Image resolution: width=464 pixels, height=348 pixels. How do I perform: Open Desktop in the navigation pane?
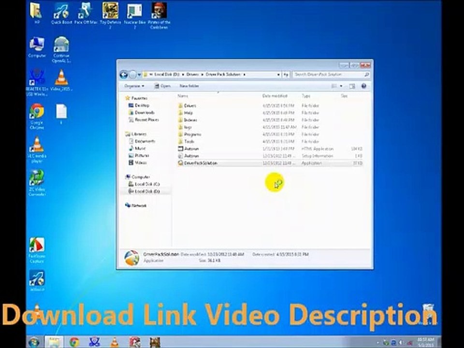coord(142,105)
